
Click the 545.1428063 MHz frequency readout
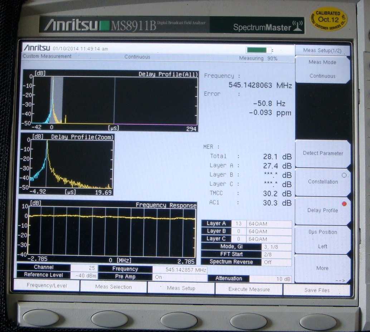point(260,85)
